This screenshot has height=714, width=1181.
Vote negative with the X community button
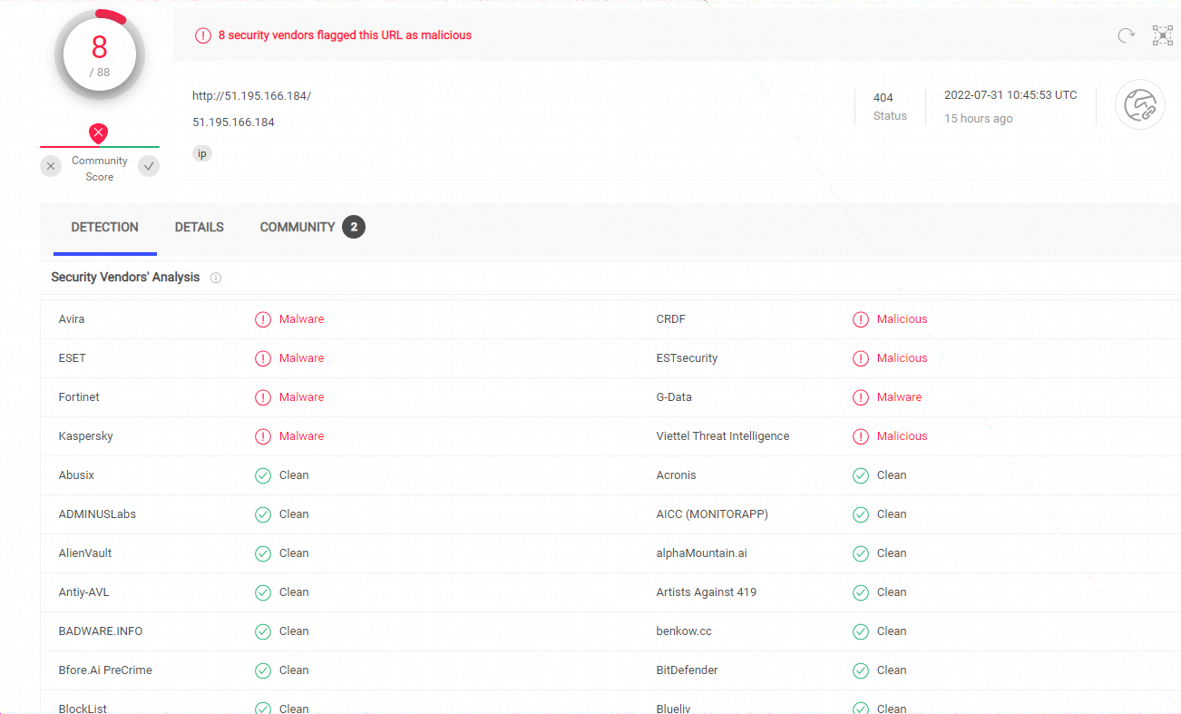[51, 166]
